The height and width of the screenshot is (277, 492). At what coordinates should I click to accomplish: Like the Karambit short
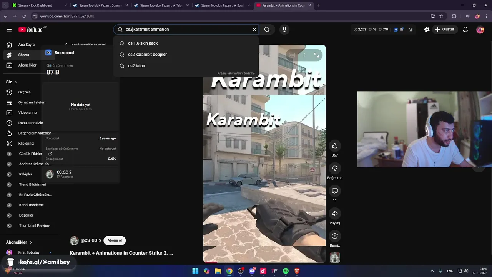click(335, 145)
